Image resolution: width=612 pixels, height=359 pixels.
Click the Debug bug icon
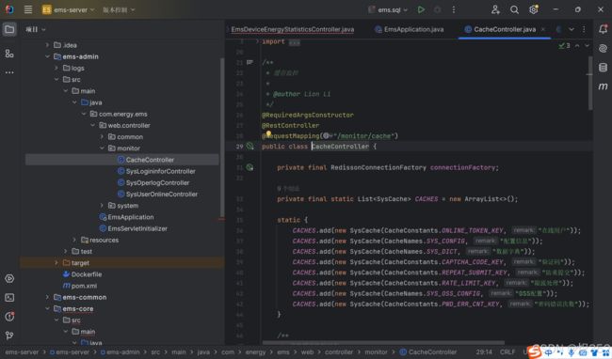click(x=438, y=9)
